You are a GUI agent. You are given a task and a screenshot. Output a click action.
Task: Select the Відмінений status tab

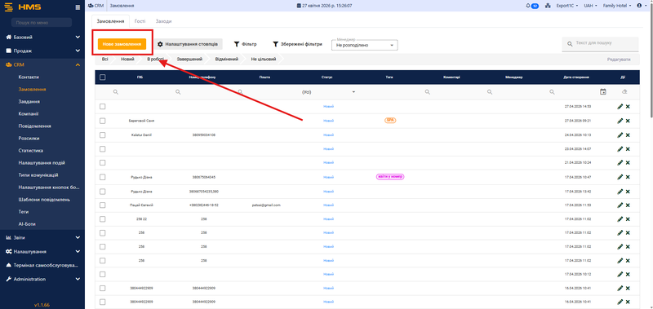227,60
